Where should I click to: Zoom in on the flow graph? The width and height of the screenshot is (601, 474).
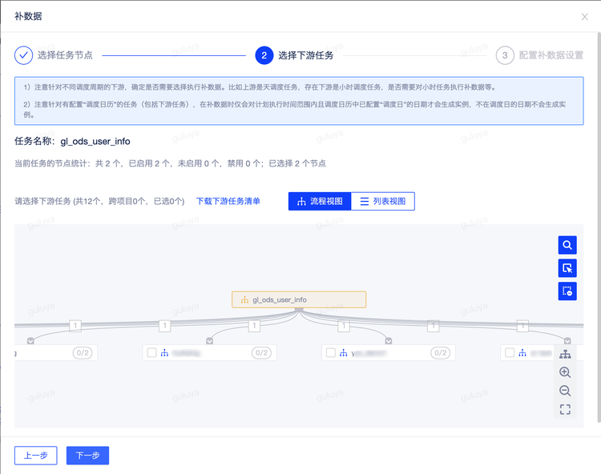565,372
